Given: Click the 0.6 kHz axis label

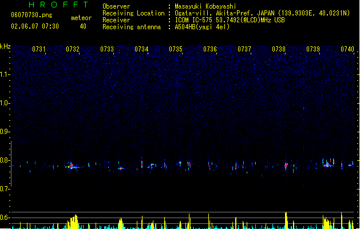Looking at the screenshot, I should (x=5, y=218).
